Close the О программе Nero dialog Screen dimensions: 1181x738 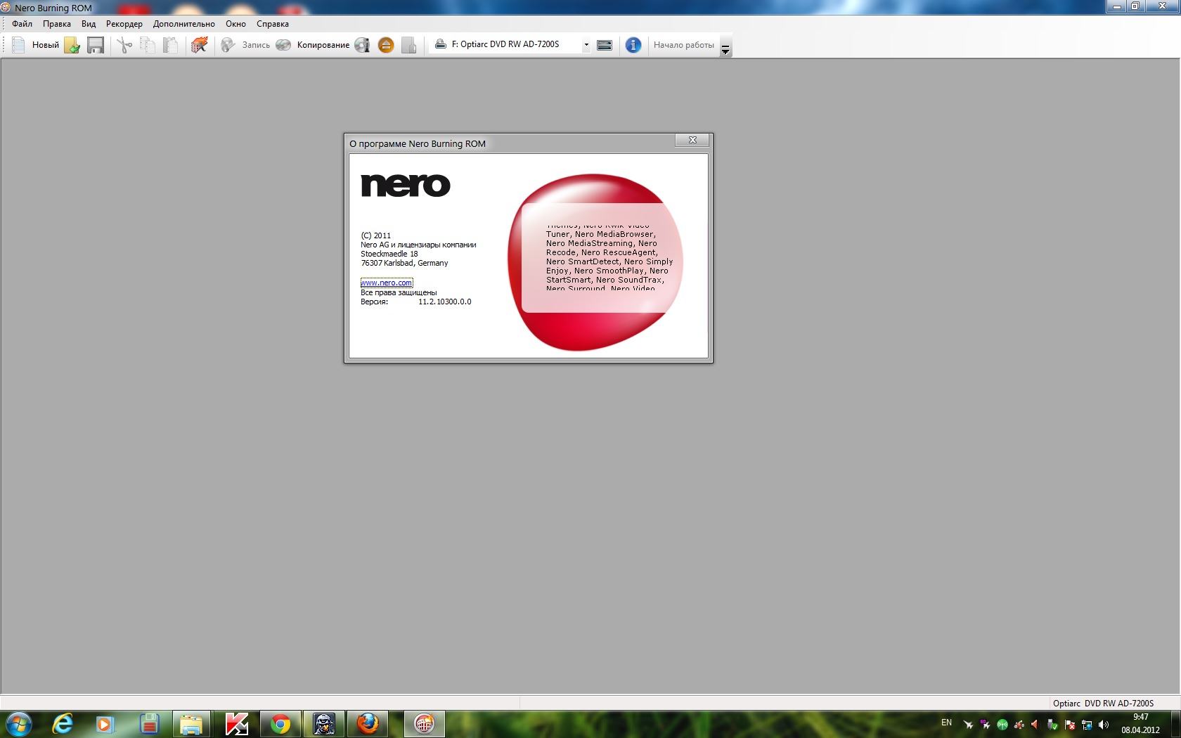(x=692, y=140)
